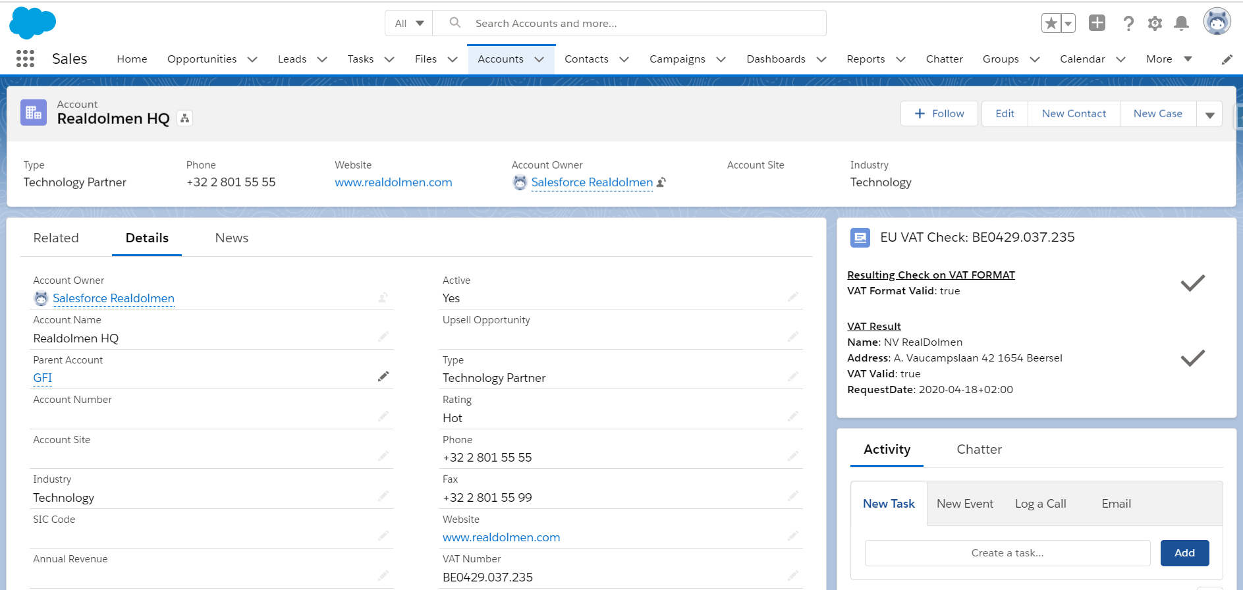Switch to the News tab
This screenshot has height=590, width=1243.
pyautogui.click(x=232, y=238)
